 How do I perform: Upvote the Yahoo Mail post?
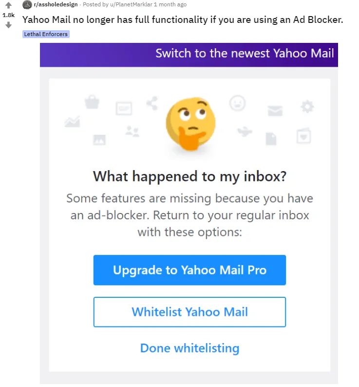(x=8, y=6)
